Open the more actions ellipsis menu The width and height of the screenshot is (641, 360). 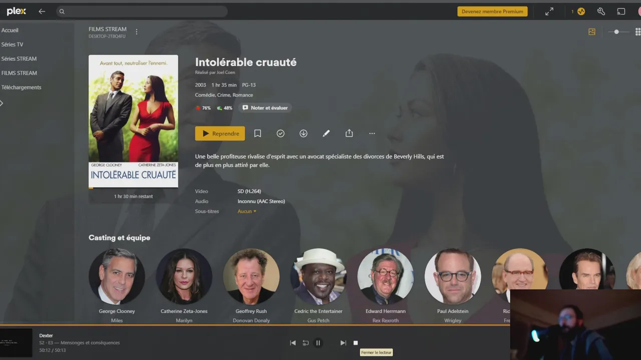372,133
